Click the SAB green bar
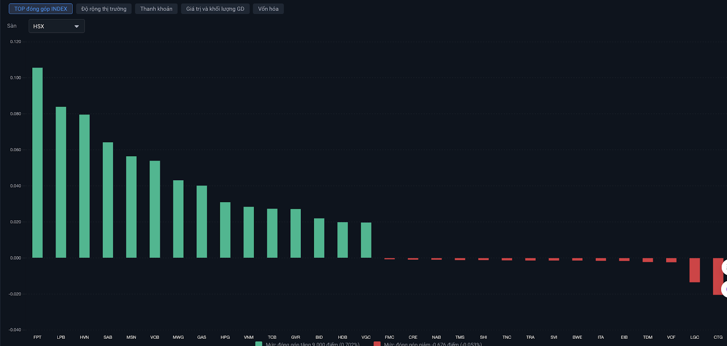The image size is (727, 346). point(108,200)
